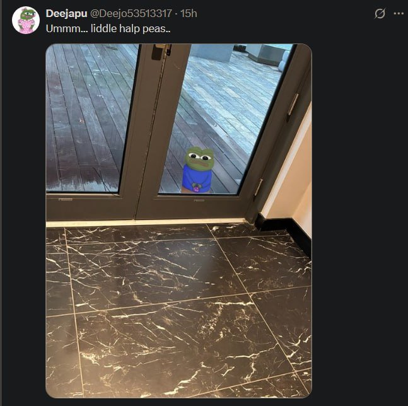Click the door threshold strip above marble floor

[146, 223]
